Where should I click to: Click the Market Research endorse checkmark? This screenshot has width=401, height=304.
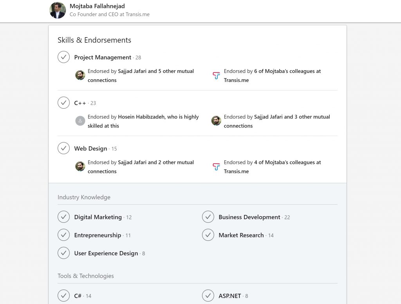tap(208, 235)
